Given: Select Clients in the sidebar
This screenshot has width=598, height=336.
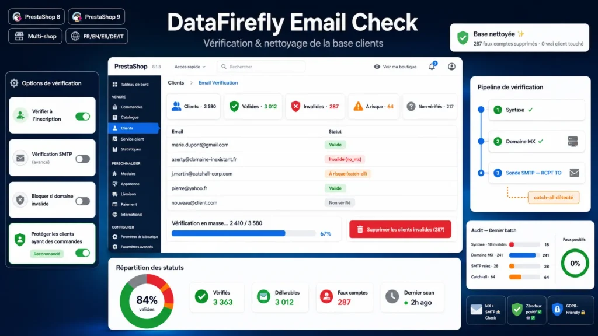Looking at the screenshot, I should point(134,128).
